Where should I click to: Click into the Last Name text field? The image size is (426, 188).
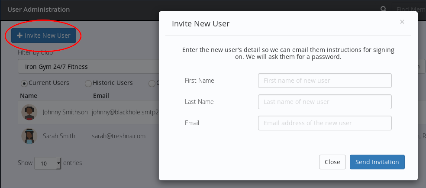point(325,102)
